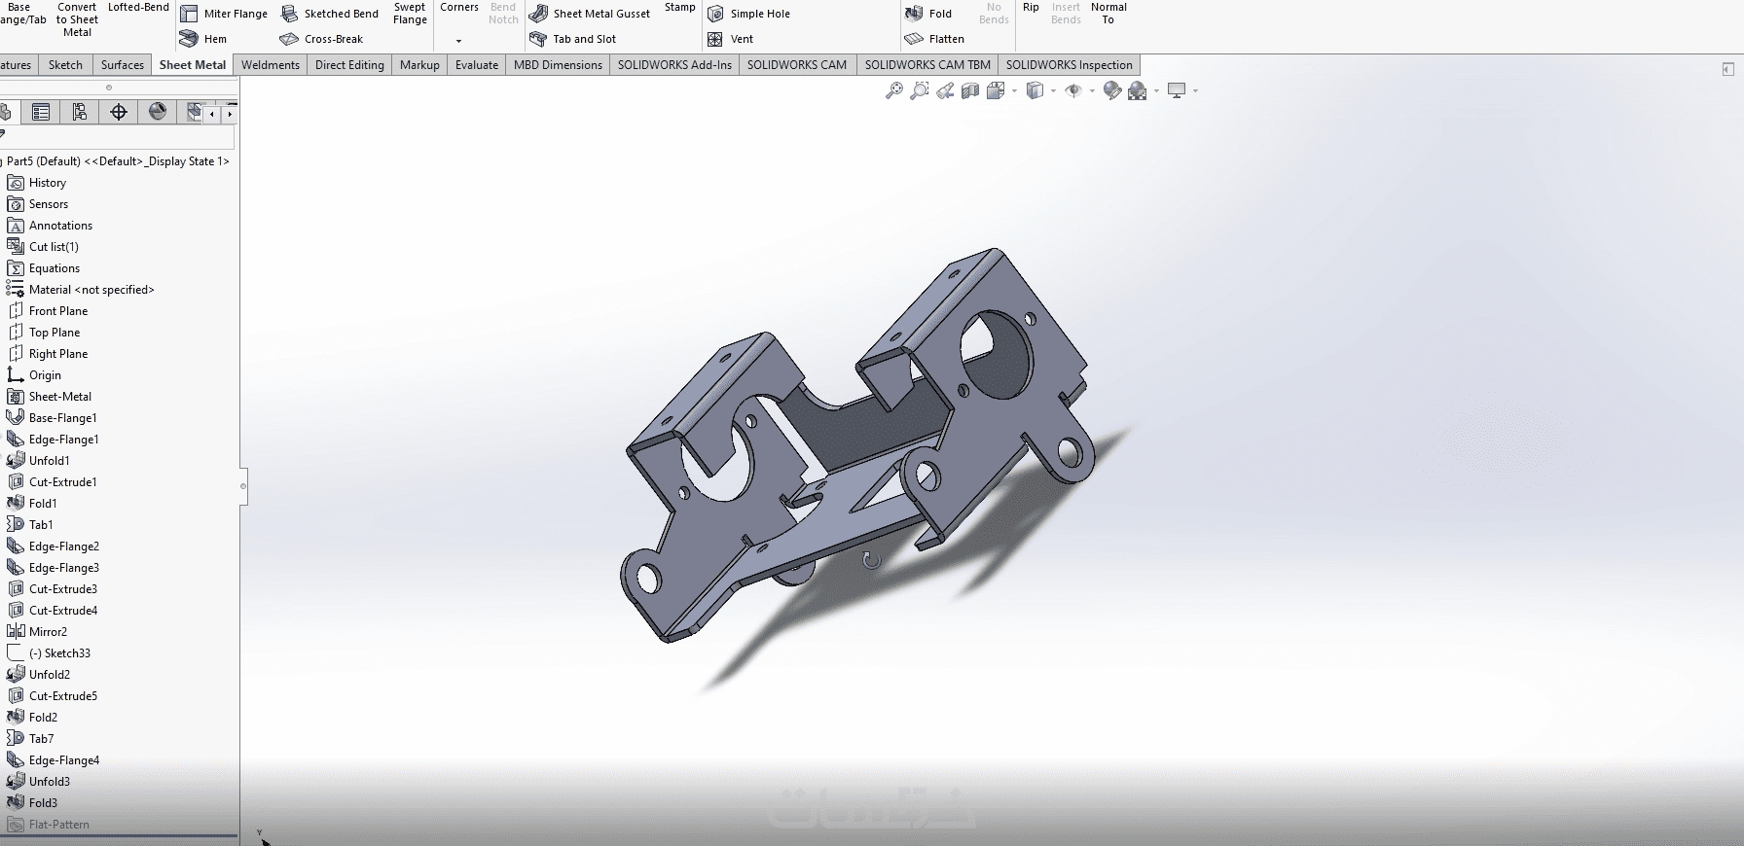The width and height of the screenshot is (1744, 846).
Task: Click the Normal To button
Action: [x=1108, y=14]
